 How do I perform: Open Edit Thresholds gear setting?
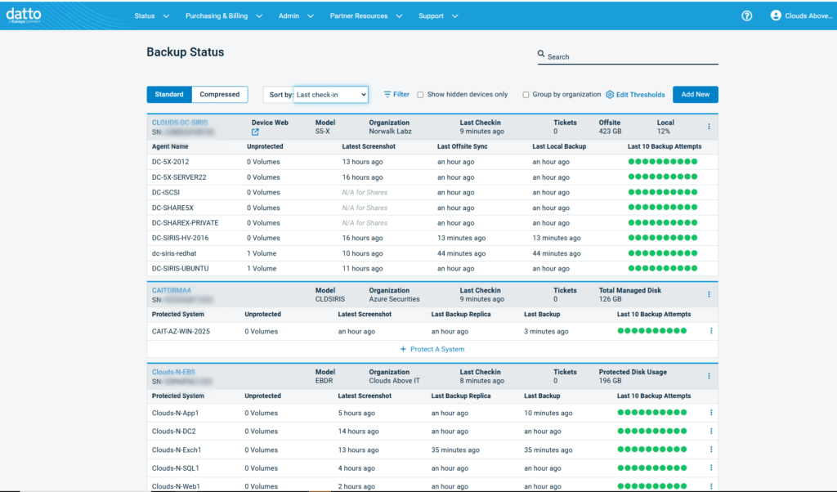tap(610, 95)
